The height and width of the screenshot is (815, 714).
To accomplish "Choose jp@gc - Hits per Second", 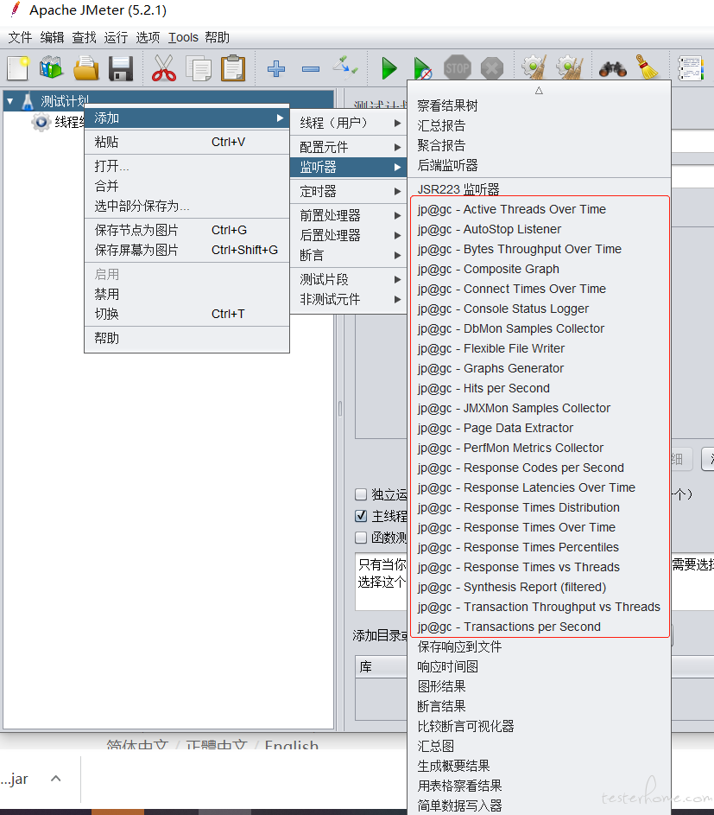I will tap(539, 388).
